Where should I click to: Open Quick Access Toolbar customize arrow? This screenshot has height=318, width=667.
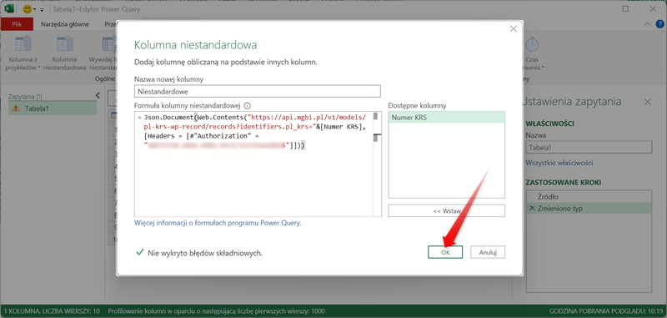[42, 9]
